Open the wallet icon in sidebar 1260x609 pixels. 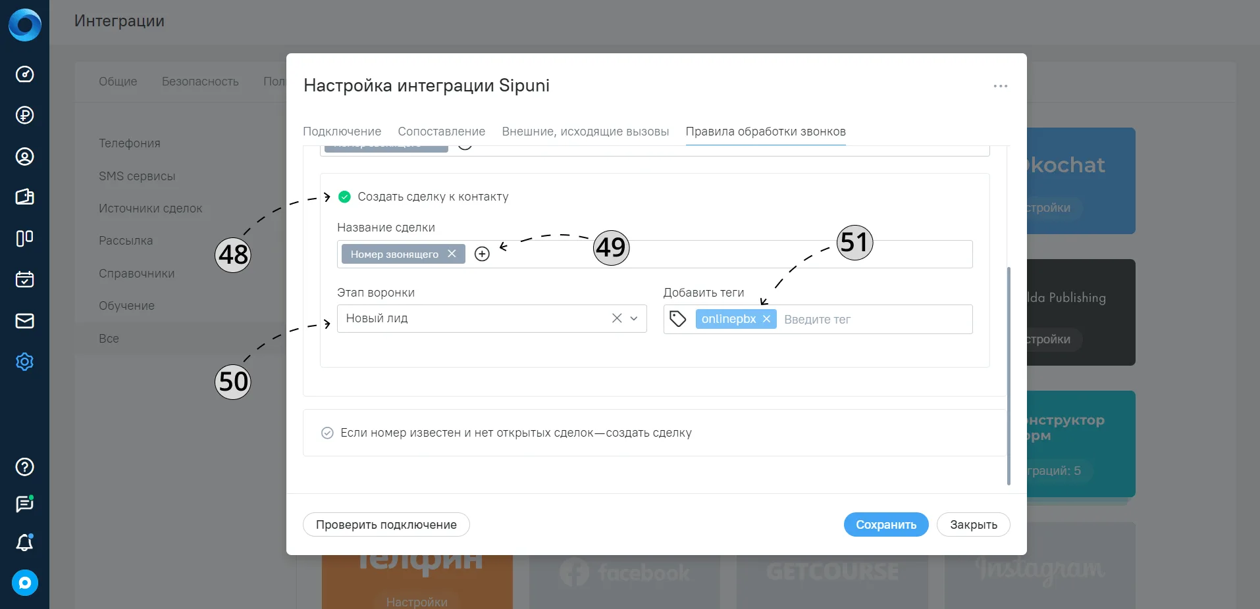point(24,197)
